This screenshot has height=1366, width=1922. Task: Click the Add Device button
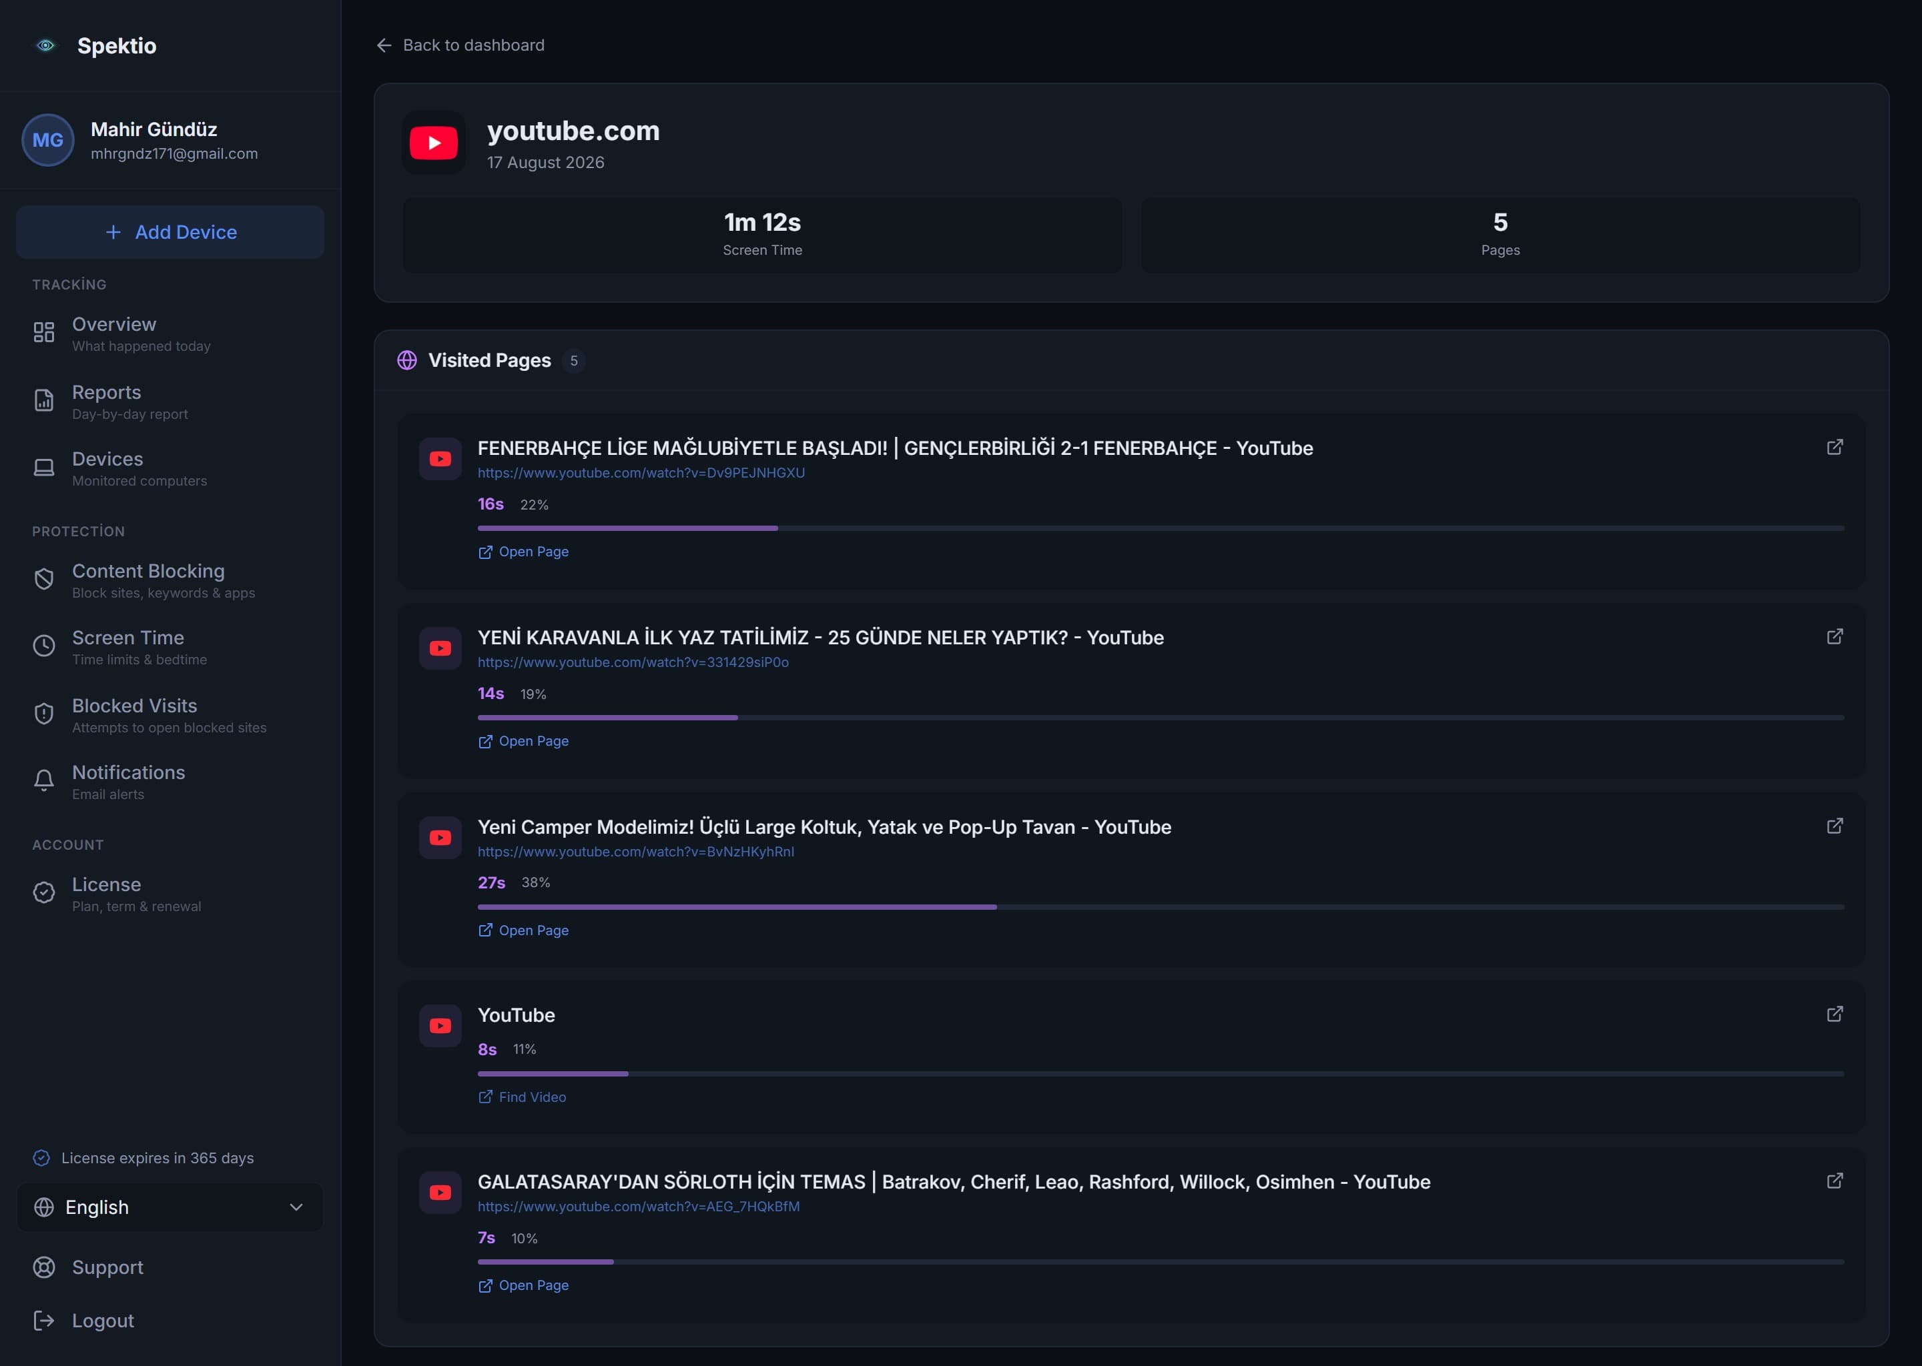(170, 232)
